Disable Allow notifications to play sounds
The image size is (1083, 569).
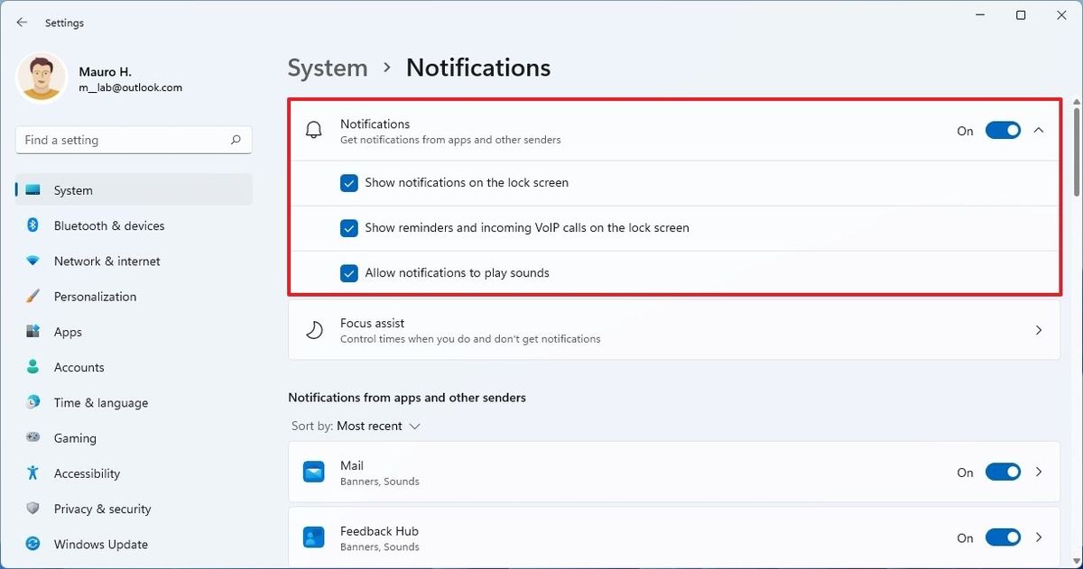click(349, 272)
